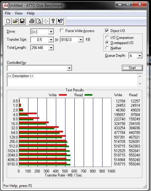Click the New document toolbar icon

click(x=8, y=21)
